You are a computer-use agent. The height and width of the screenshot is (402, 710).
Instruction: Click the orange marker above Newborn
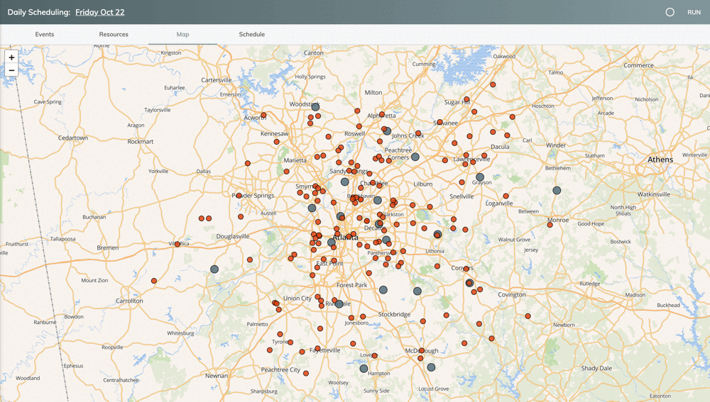pos(528,316)
